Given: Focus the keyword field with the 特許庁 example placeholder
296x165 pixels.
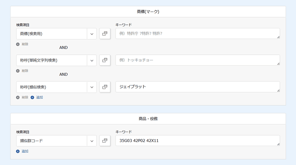Looking at the screenshot, I should pyautogui.click(x=197, y=34).
